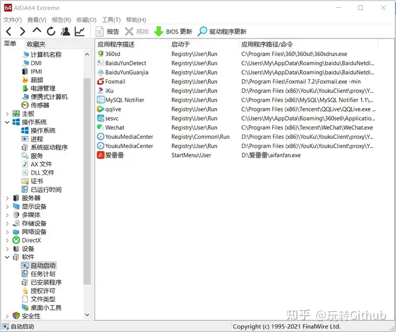
Task: Select the 服务 gears icon item
Action: pyautogui.click(x=32, y=156)
